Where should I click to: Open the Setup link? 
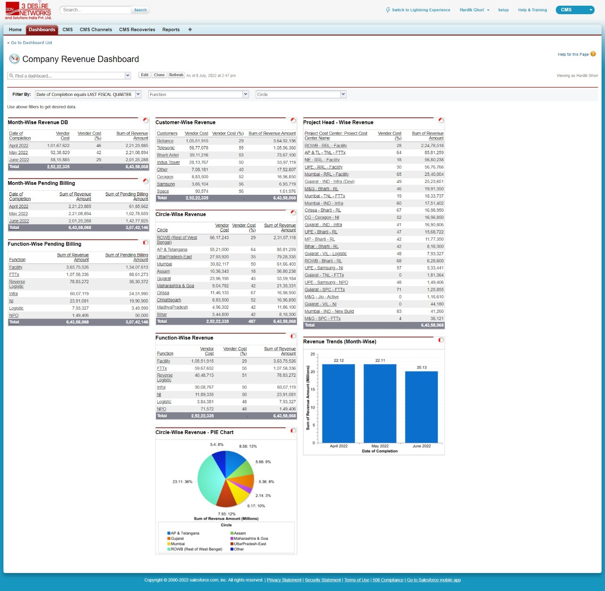pos(503,10)
